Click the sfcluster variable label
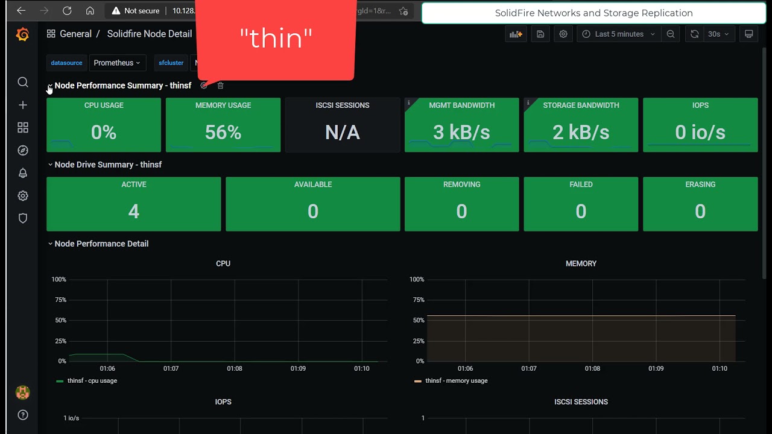This screenshot has height=434, width=772. (171, 63)
